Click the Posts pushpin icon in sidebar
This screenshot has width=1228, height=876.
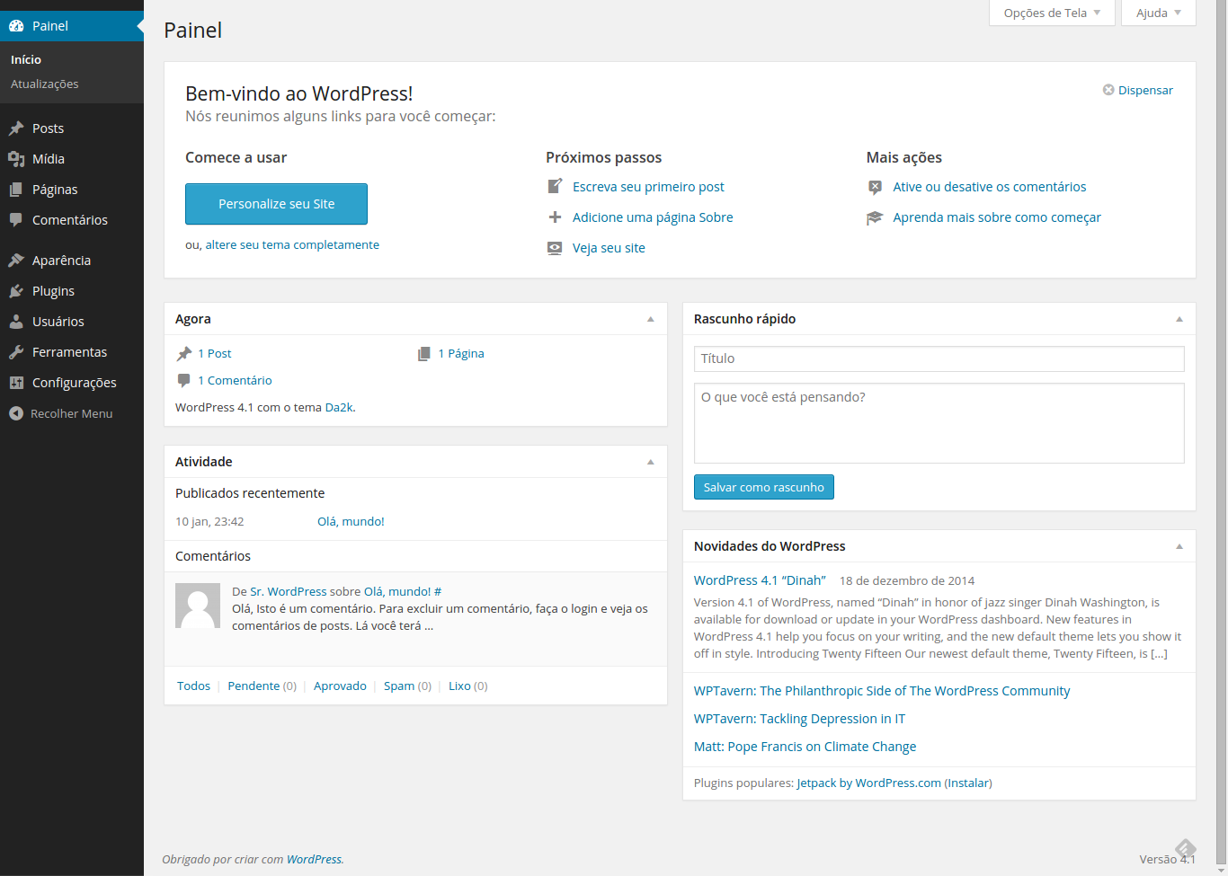pyautogui.click(x=16, y=128)
